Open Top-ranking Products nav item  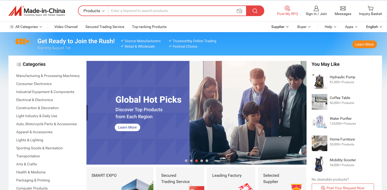tap(149, 27)
